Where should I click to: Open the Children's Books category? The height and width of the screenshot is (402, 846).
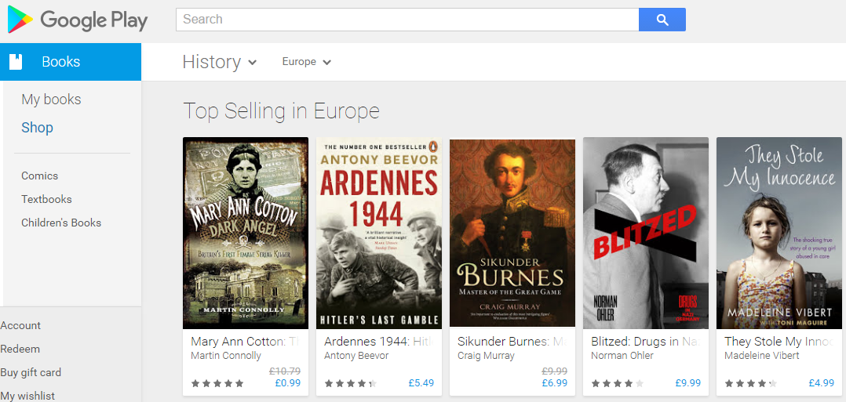click(61, 223)
